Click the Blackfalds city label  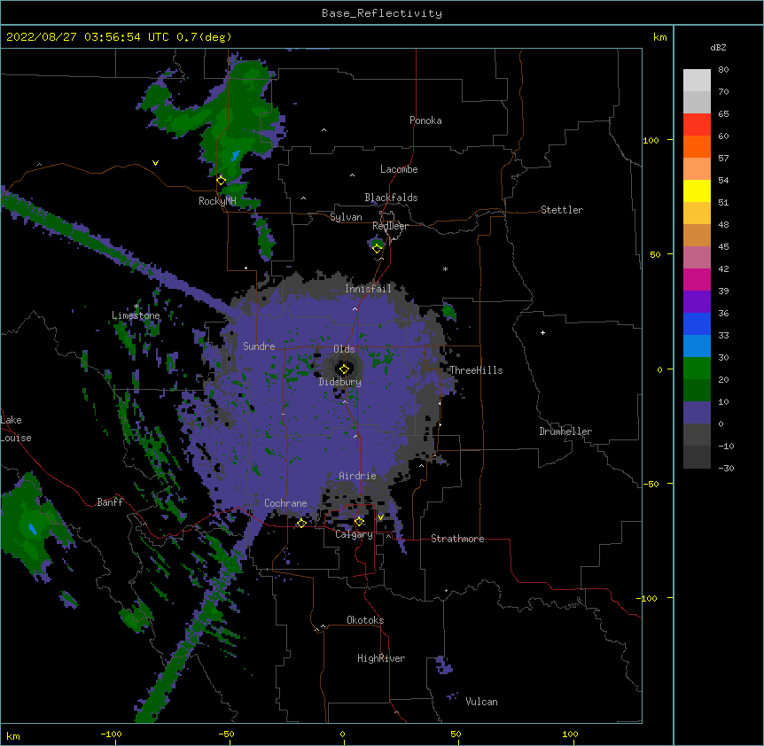(391, 198)
